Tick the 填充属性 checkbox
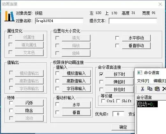Screen dimensions: 166x134 11,45
